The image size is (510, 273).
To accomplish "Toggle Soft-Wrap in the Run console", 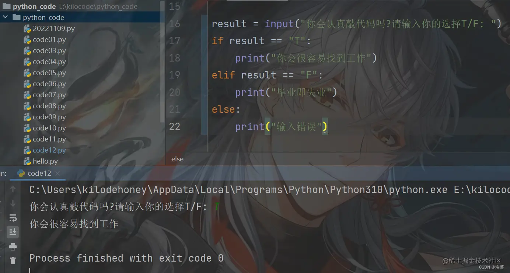I will [13, 218].
